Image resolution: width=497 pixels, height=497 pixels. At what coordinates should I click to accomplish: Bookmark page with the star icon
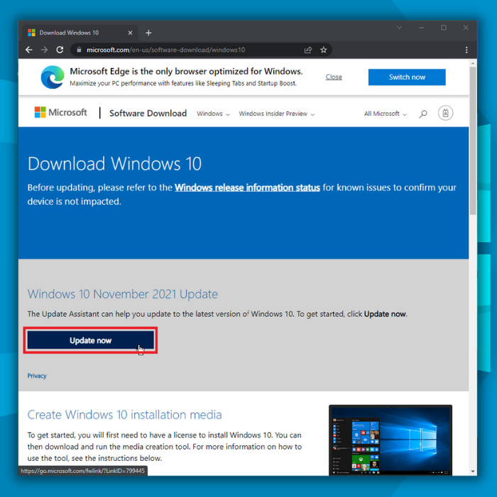pyautogui.click(x=323, y=50)
